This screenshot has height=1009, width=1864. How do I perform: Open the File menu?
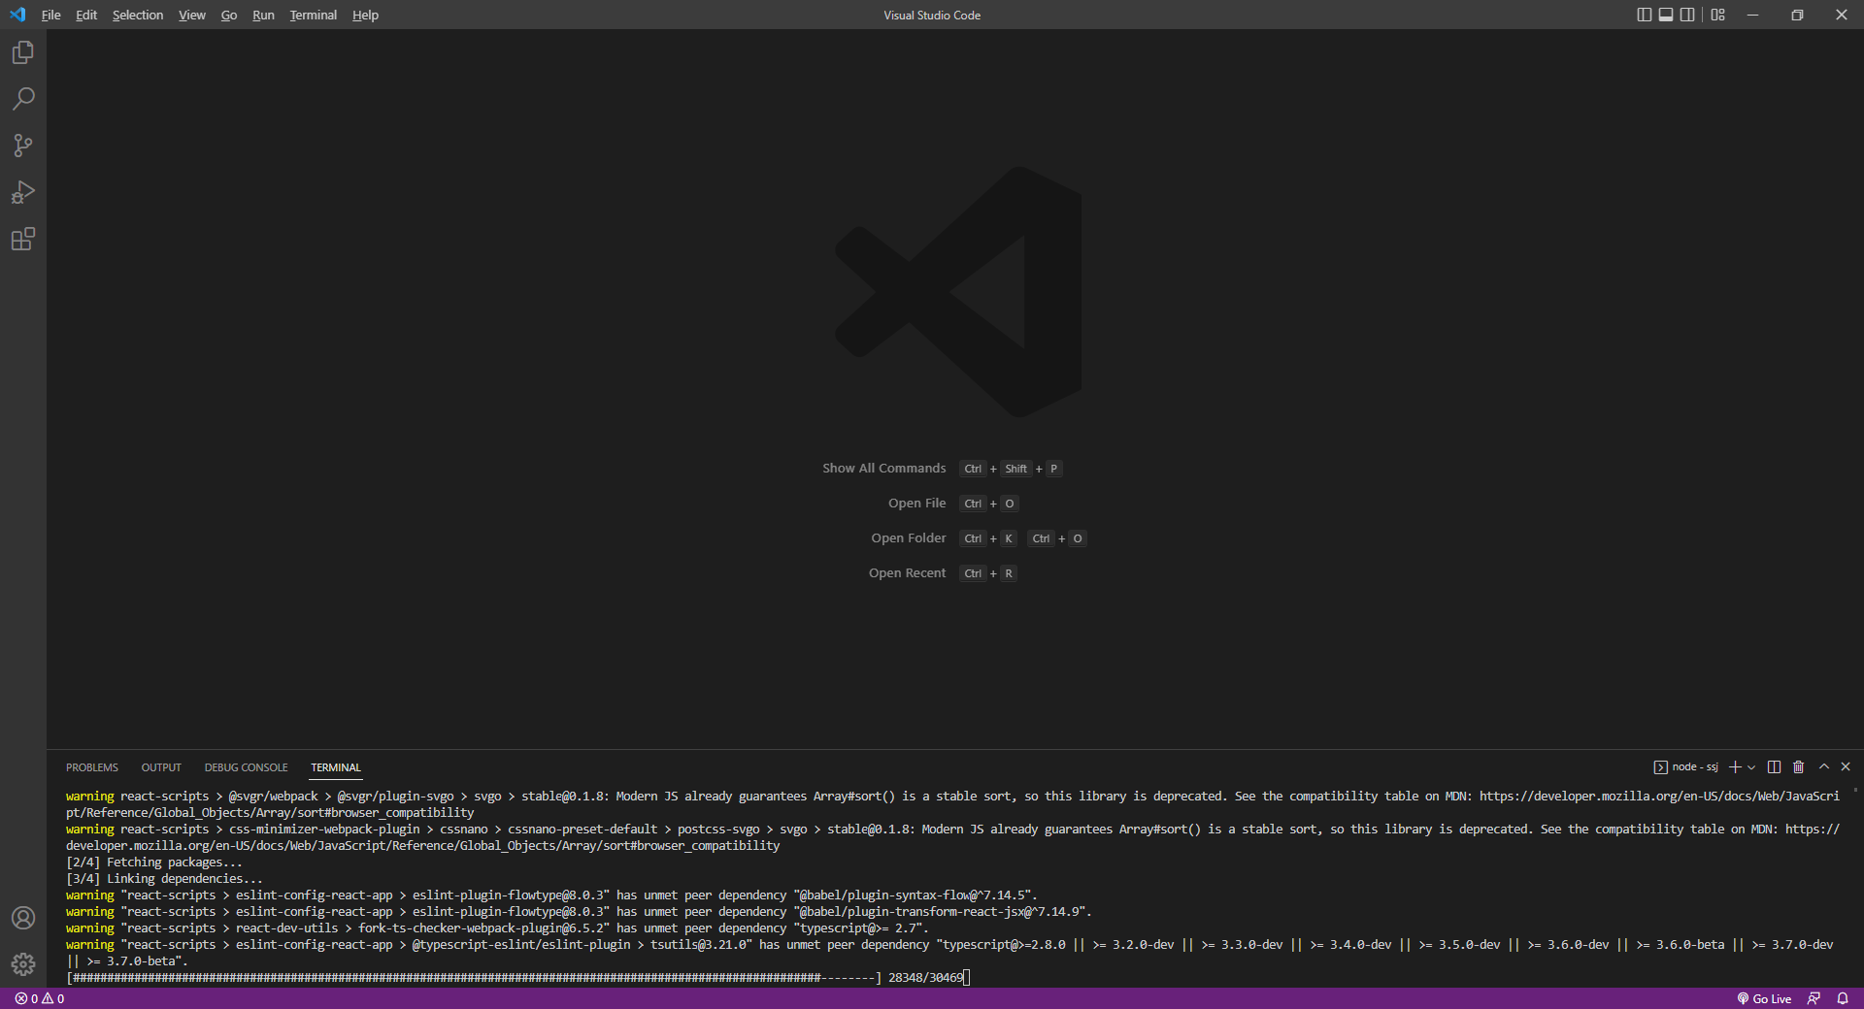(50, 15)
